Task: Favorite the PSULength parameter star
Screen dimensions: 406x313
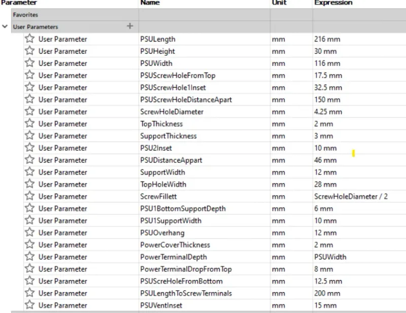Action: pyautogui.click(x=30, y=38)
